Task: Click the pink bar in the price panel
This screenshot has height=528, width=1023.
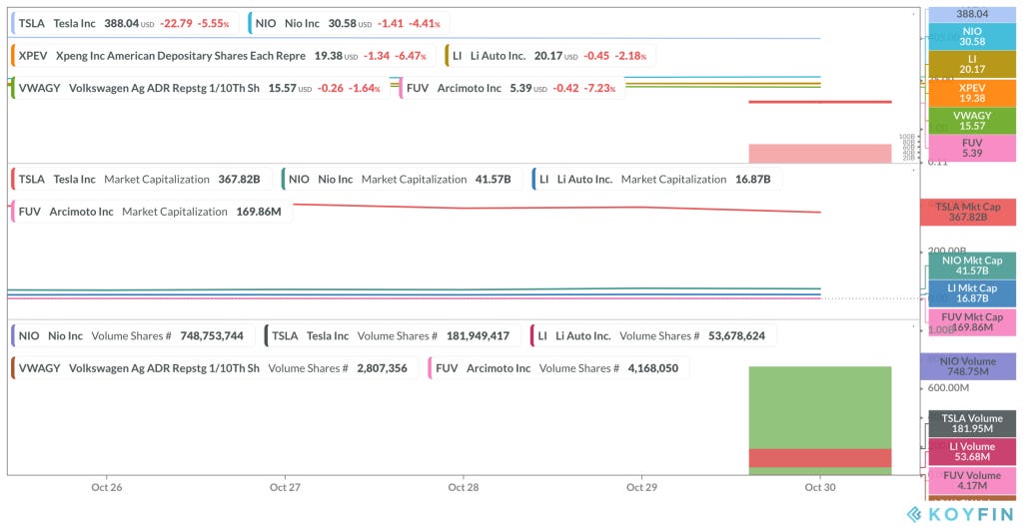Action: pos(820,153)
